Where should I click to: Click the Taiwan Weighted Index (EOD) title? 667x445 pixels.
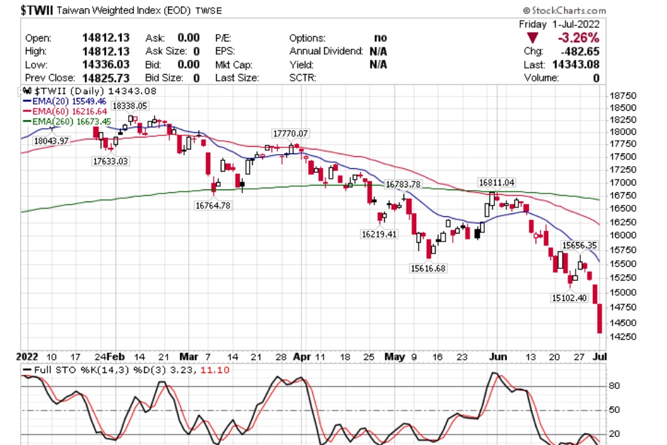tap(123, 11)
